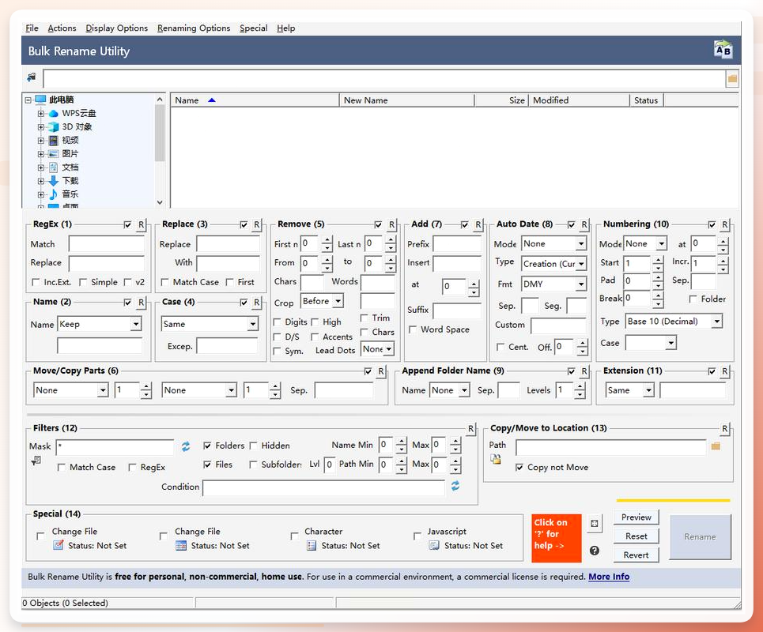Click the Preview button
763x632 pixels.
click(636, 517)
